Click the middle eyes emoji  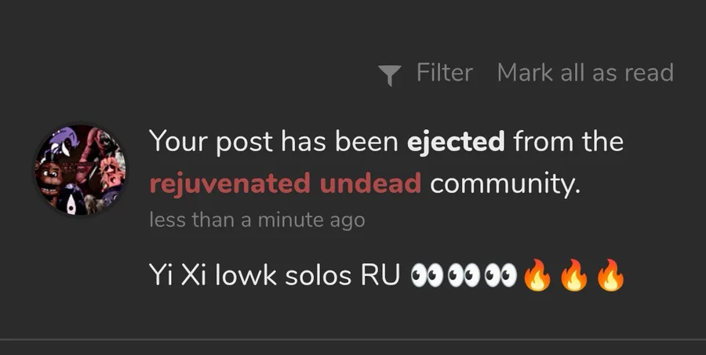tap(464, 275)
